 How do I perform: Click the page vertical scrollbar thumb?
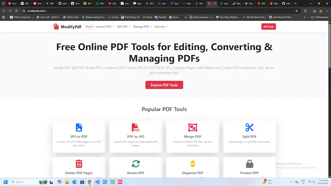coord(329,45)
